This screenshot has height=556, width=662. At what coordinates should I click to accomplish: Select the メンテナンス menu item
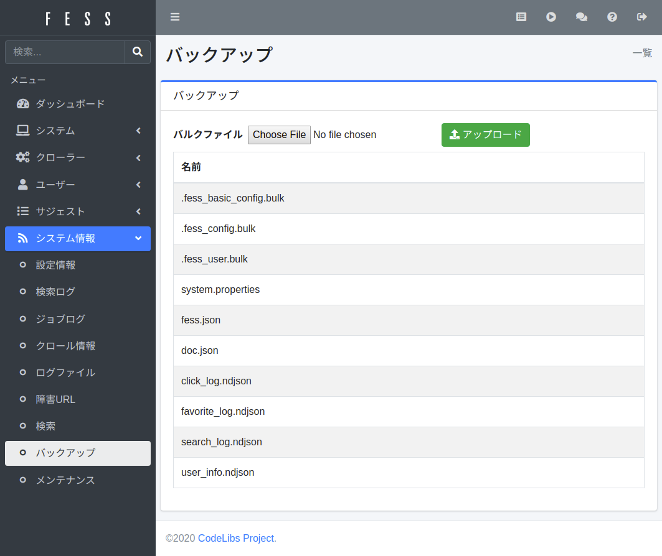pyautogui.click(x=65, y=480)
